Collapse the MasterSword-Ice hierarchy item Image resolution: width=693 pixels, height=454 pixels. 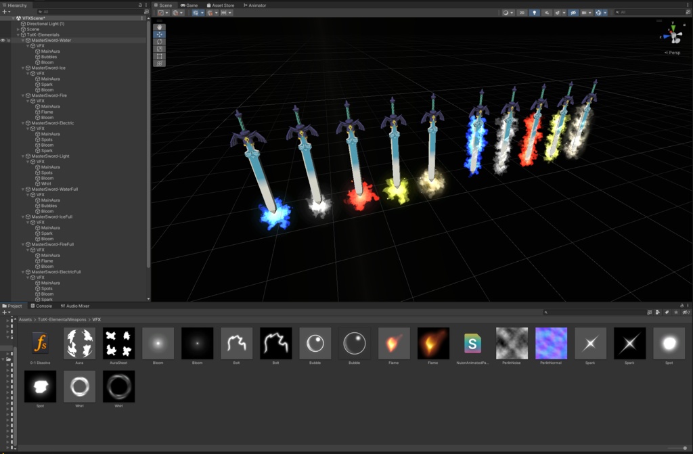pos(22,67)
